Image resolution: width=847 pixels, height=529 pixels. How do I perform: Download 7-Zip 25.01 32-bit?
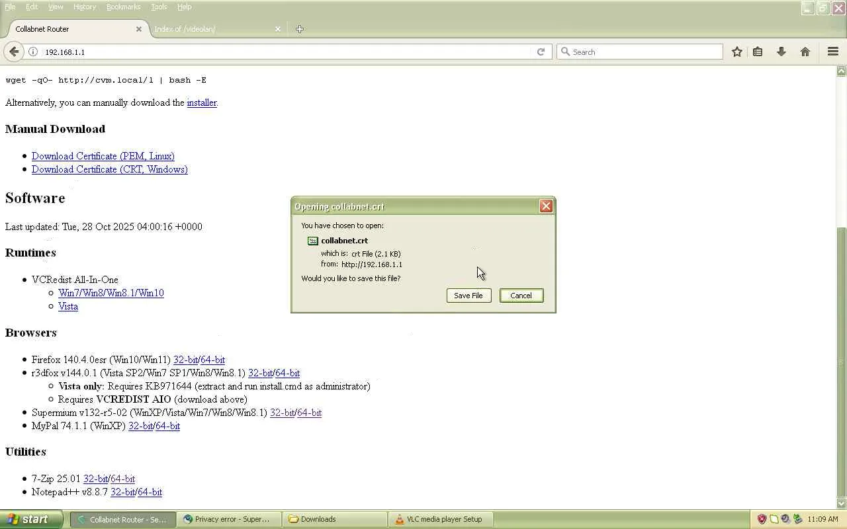tap(95, 479)
